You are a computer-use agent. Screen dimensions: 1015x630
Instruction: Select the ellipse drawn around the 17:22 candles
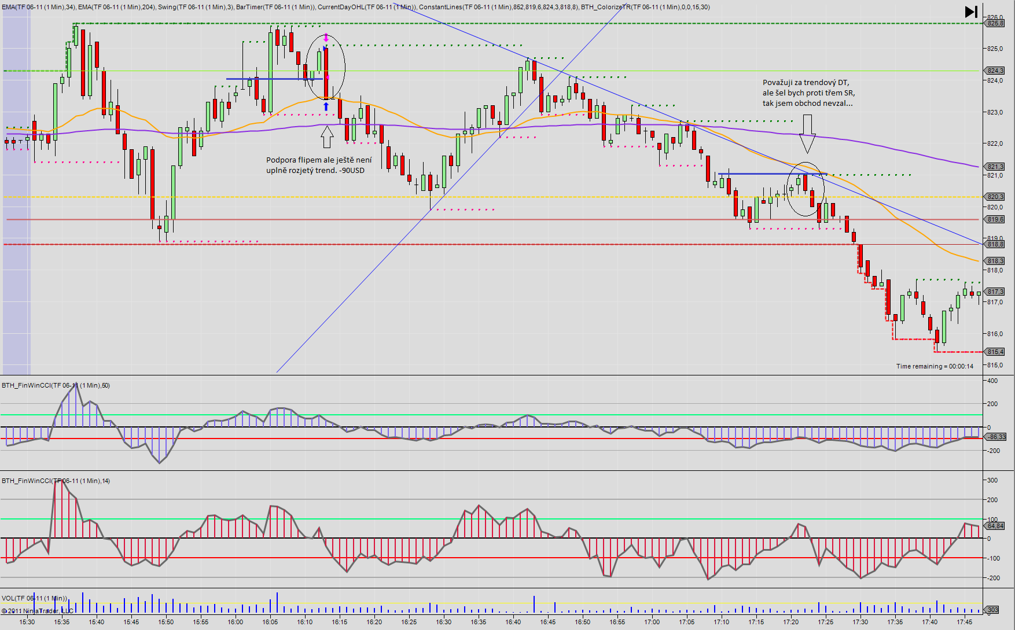[804, 189]
